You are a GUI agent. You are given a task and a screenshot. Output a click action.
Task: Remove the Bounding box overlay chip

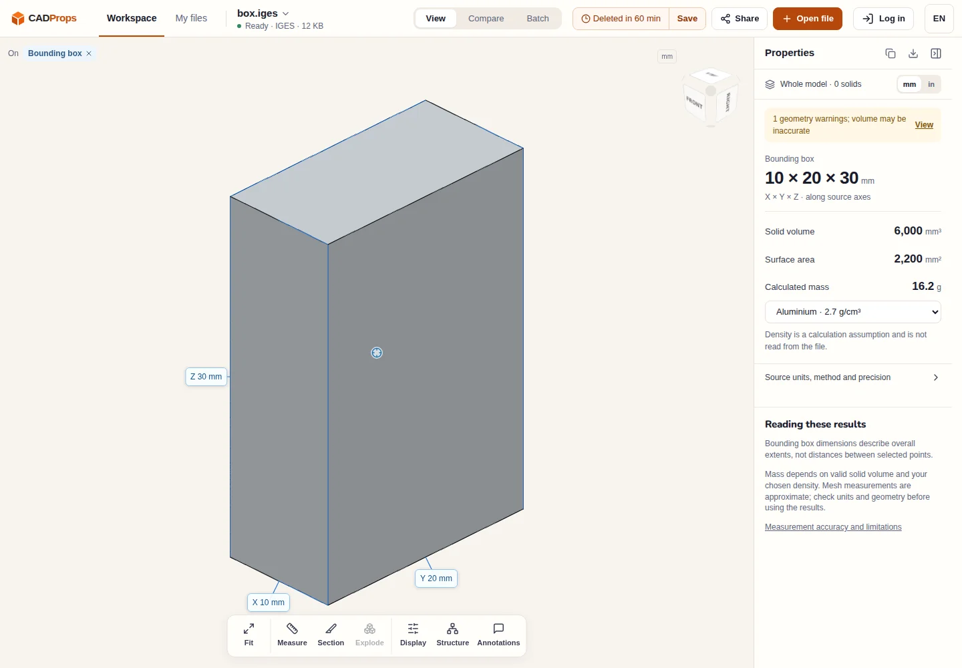click(89, 53)
